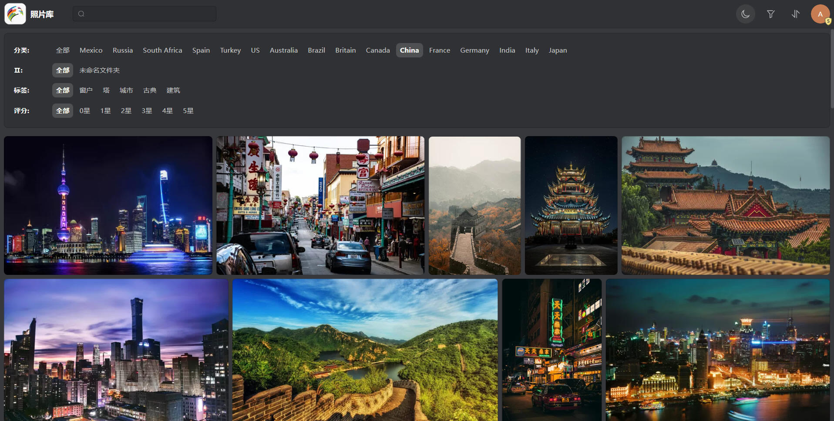Open the illuminated pagoda night photo
The height and width of the screenshot is (421, 834).
coord(571,205)
